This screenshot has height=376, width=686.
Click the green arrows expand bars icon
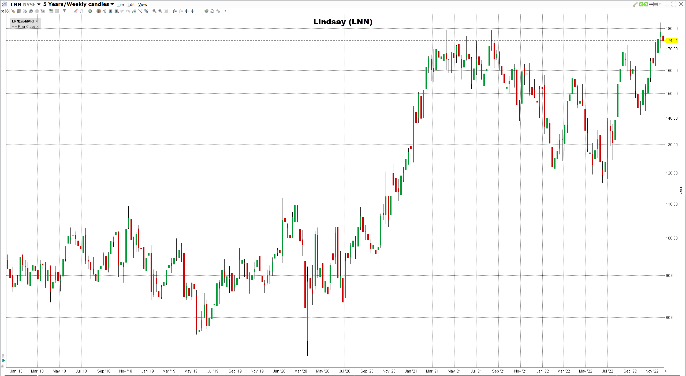click(x=187, y=11)
